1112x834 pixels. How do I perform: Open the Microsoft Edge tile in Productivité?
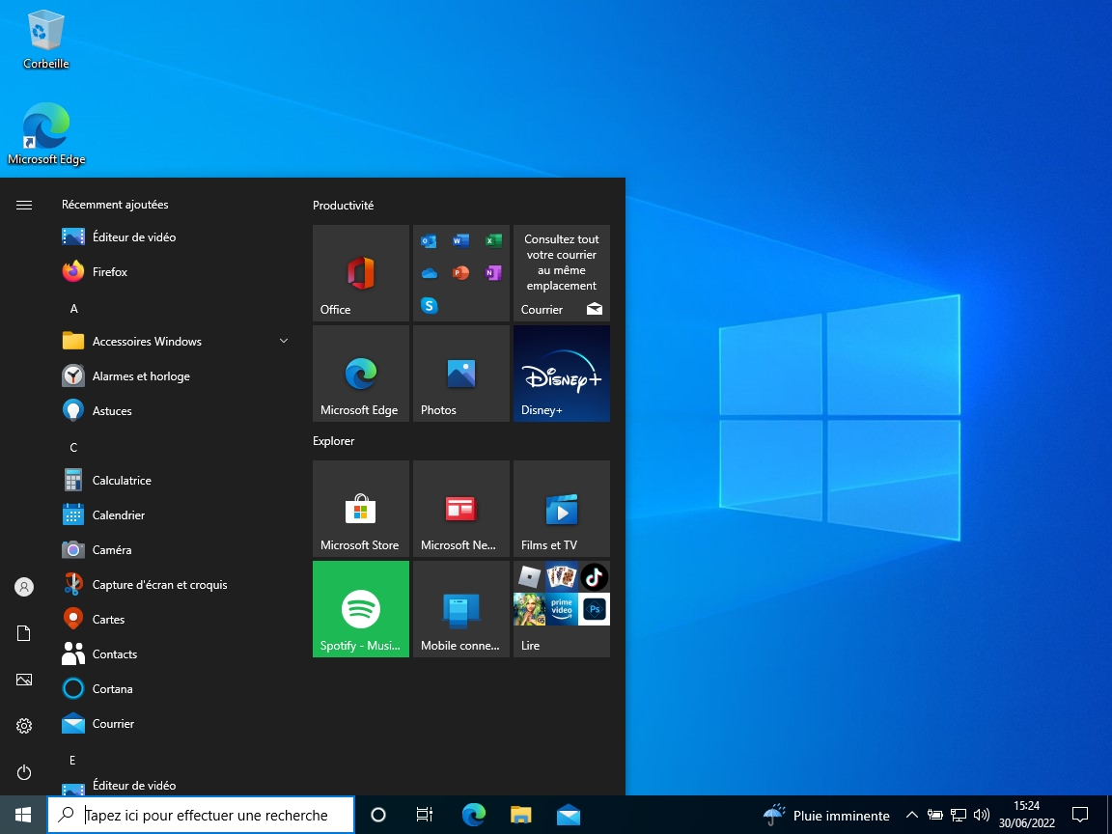pos(361,374)
